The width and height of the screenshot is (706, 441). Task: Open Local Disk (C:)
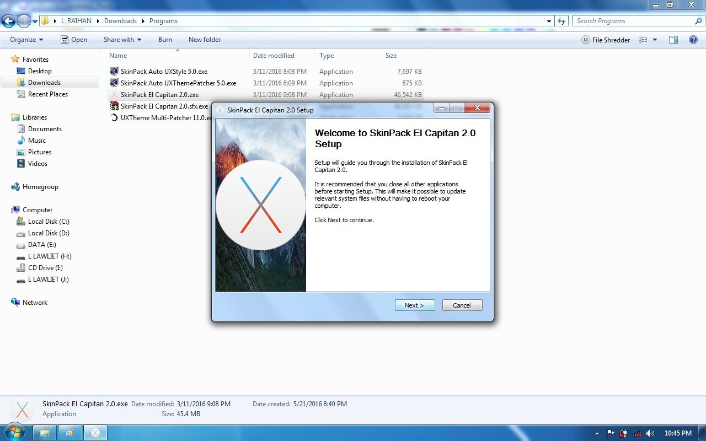(x=49, y=222)
